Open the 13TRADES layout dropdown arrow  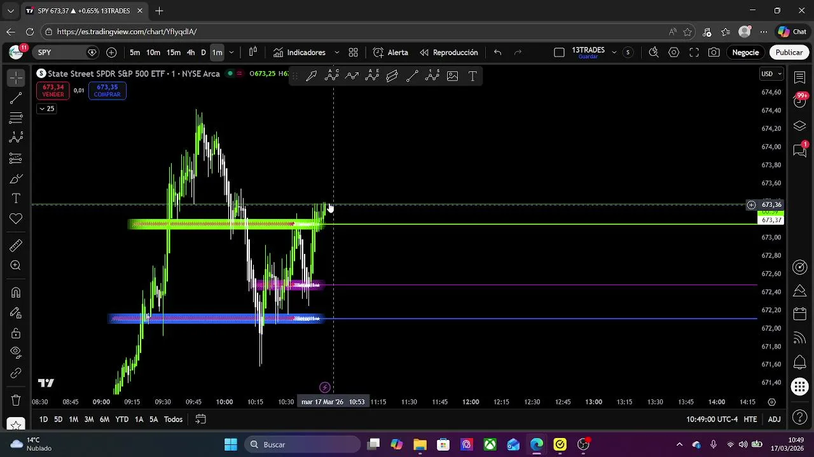[x=614, y=52]
